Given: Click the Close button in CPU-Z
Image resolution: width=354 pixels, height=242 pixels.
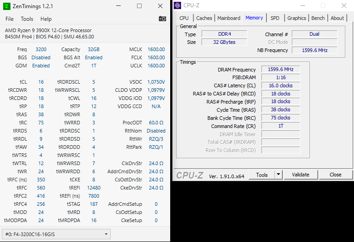Looking at the screenshot, I should coord(335,175).
